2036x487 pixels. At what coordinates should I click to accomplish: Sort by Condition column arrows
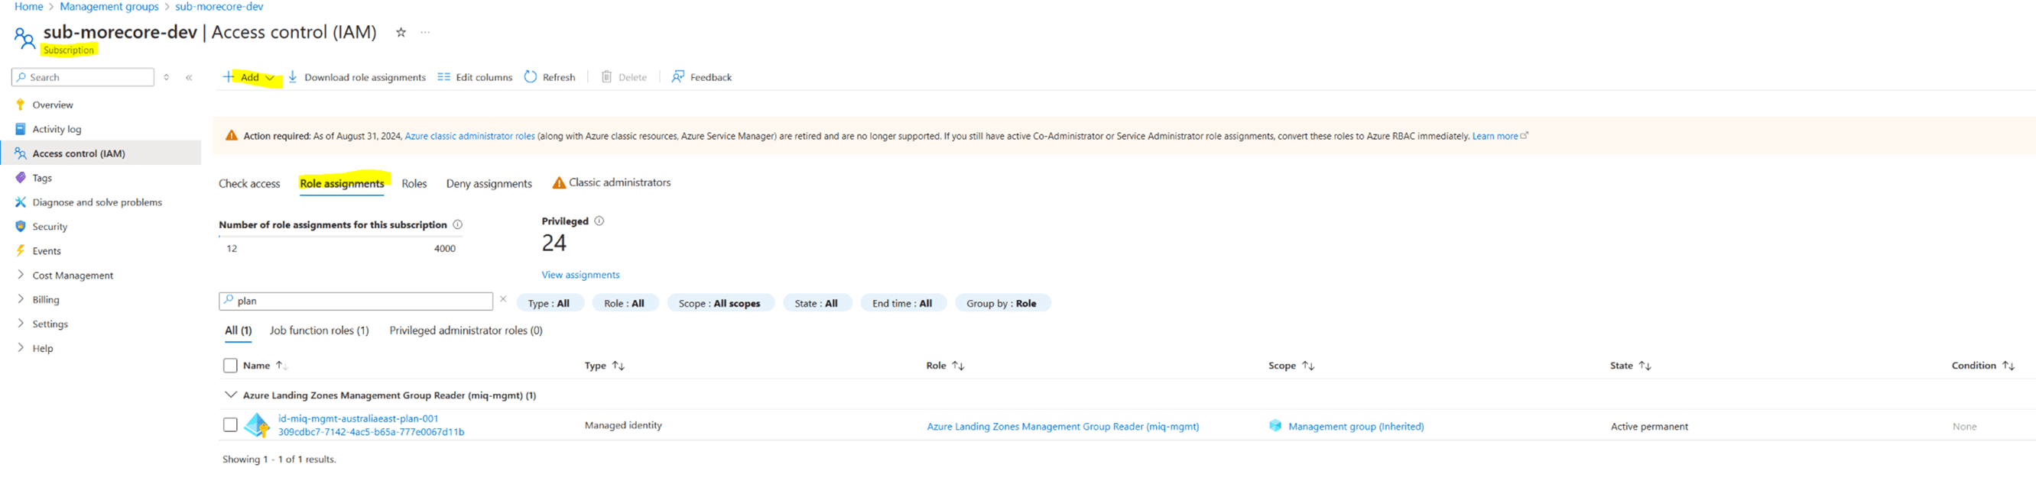(2008, 366)
